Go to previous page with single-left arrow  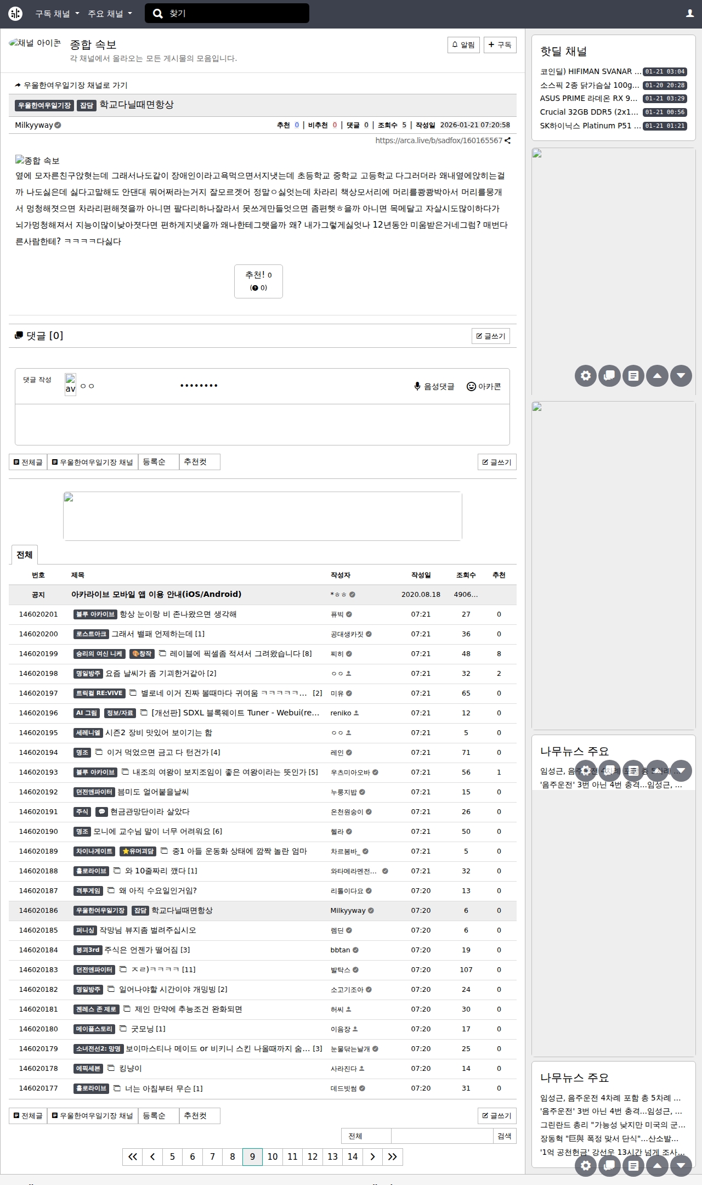[152, 1156]
